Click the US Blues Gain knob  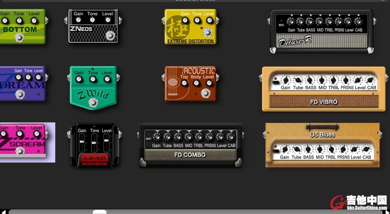click(x=285, y=149)
